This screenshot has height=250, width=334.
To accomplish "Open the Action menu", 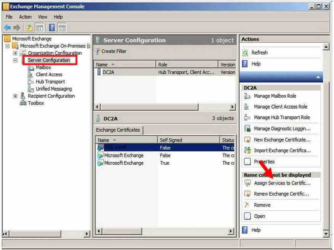I will pos(25,17).
